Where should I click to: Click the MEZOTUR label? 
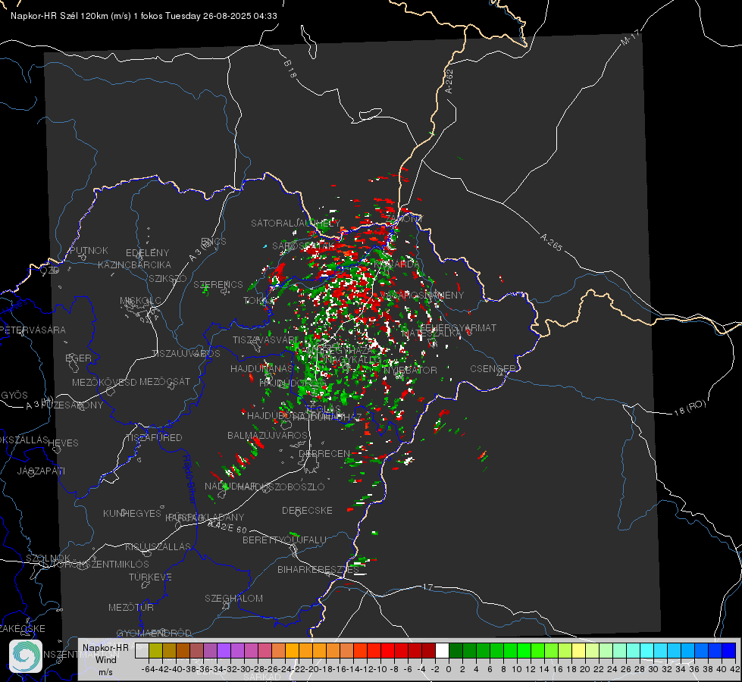pyautogui.click(x=131, y=607)
